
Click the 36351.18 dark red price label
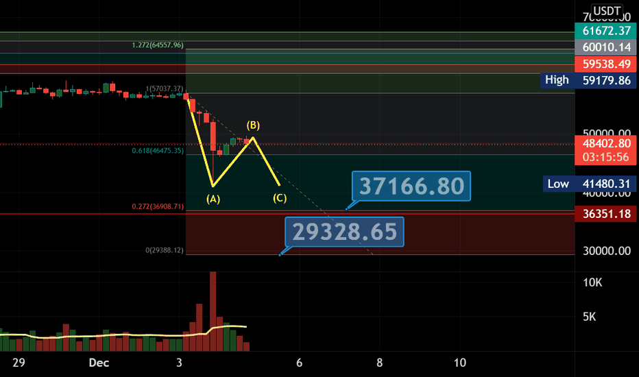click(x=605, y=214)
